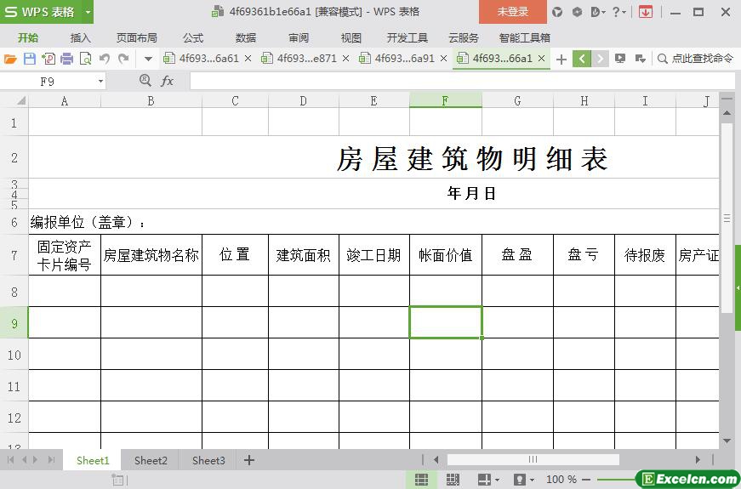Expand the quick access toolbar dropdown
This screenshot has height=489, width=741.
click(x=148, y=59)
